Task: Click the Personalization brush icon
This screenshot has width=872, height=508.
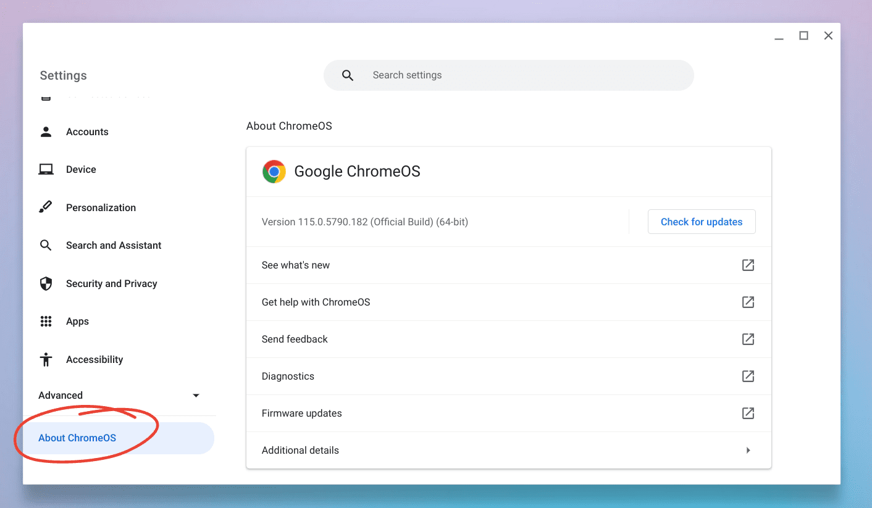Action: click(x=46, y=207)
